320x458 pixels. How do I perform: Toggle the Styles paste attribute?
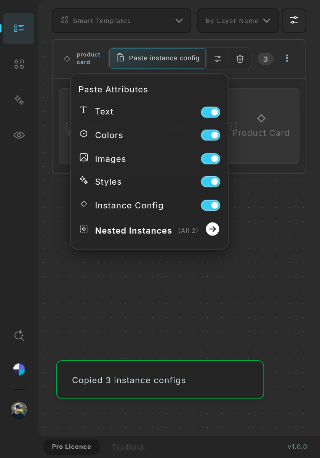coord(211,182)
